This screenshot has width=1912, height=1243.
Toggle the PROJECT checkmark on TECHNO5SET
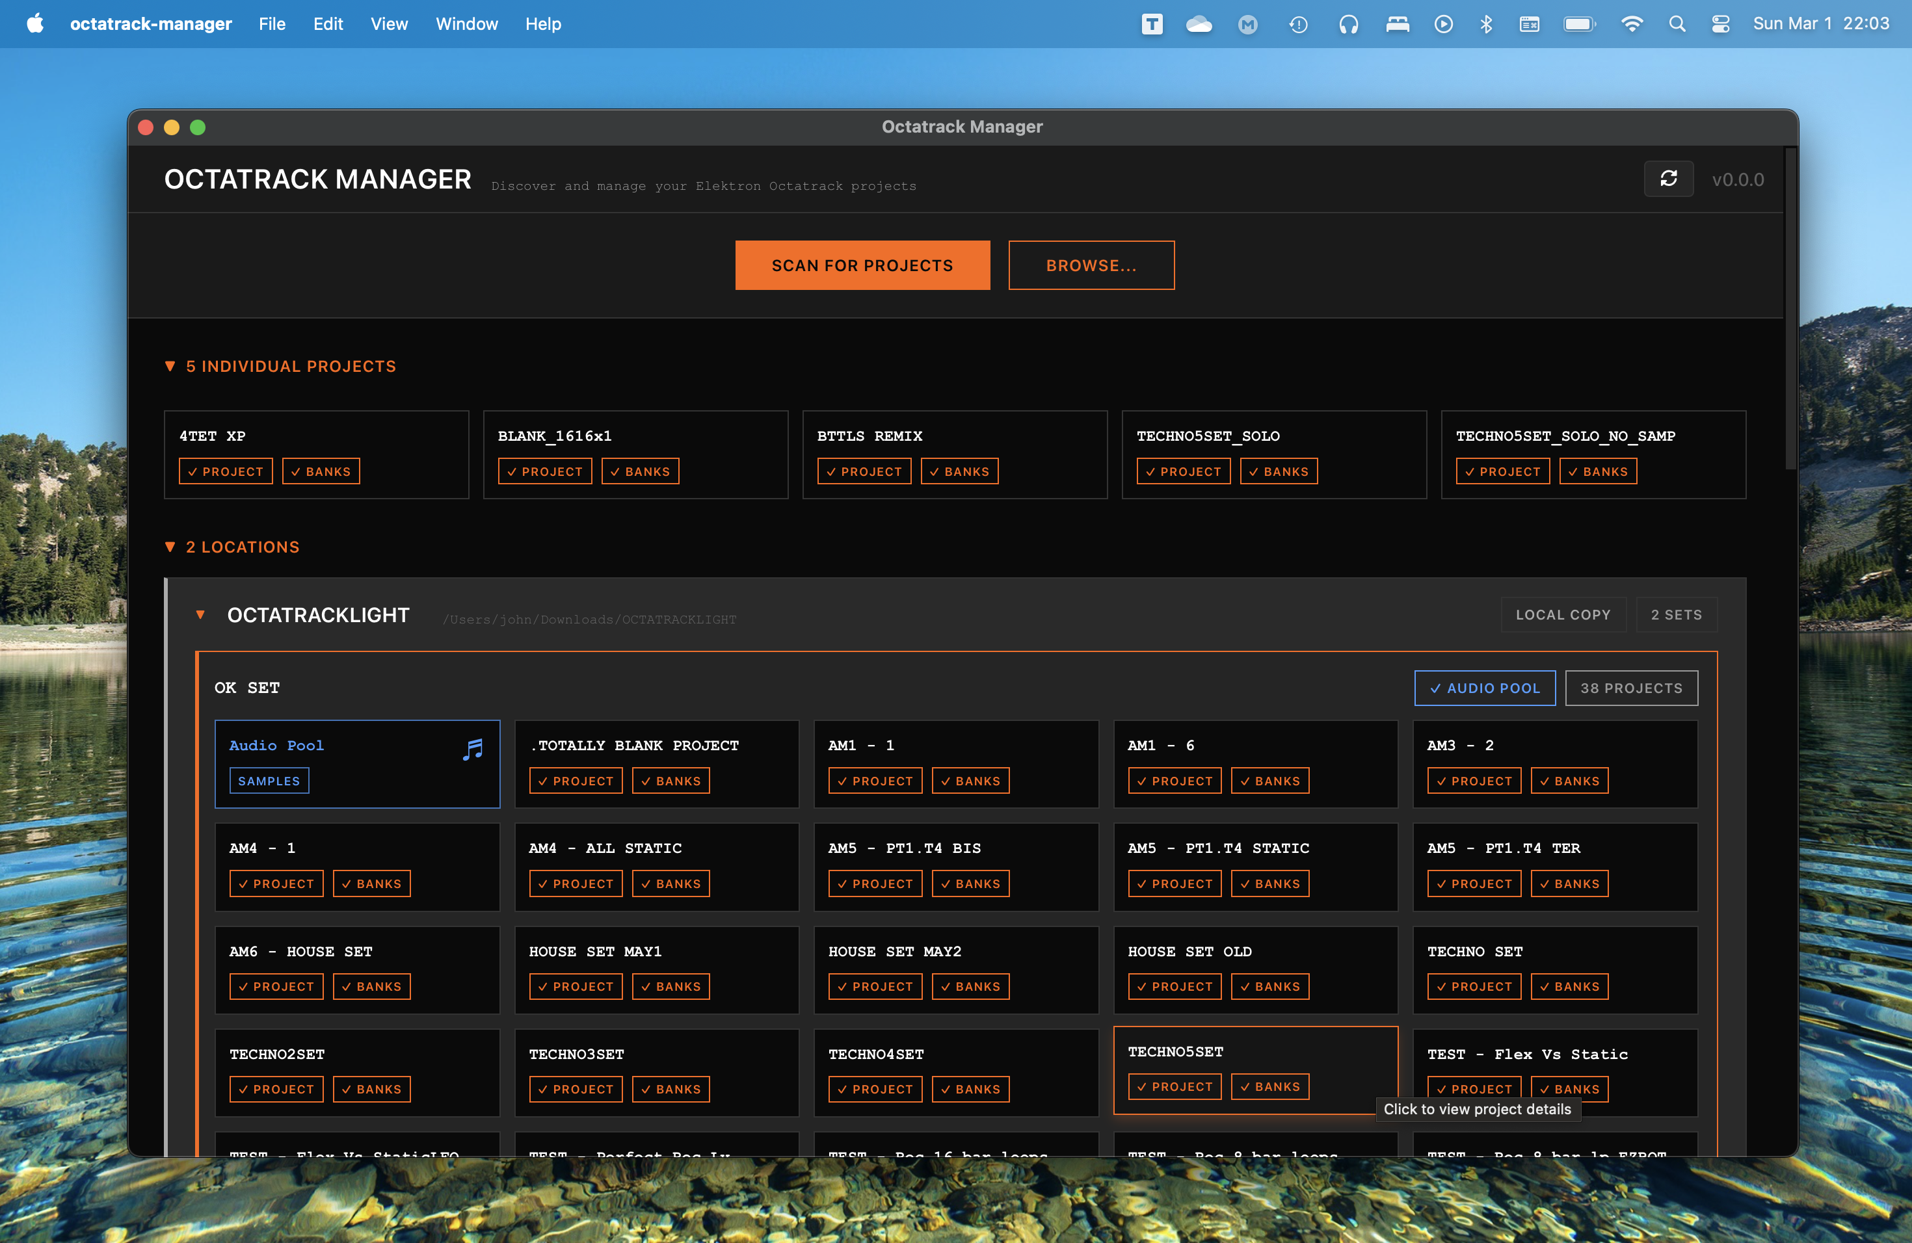coord(1175,1086)
